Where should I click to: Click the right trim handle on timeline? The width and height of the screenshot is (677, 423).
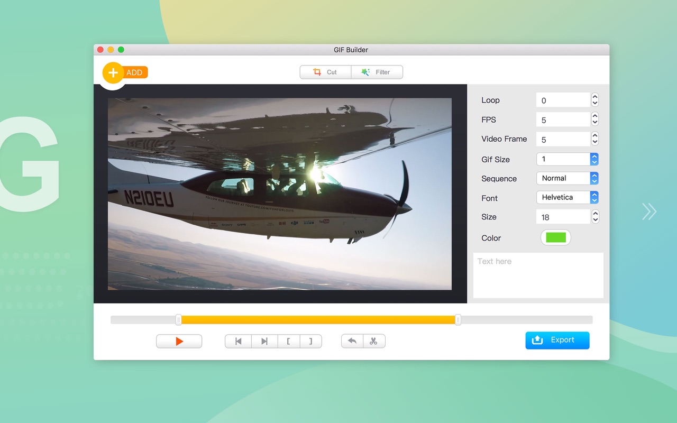click(458, 319)
